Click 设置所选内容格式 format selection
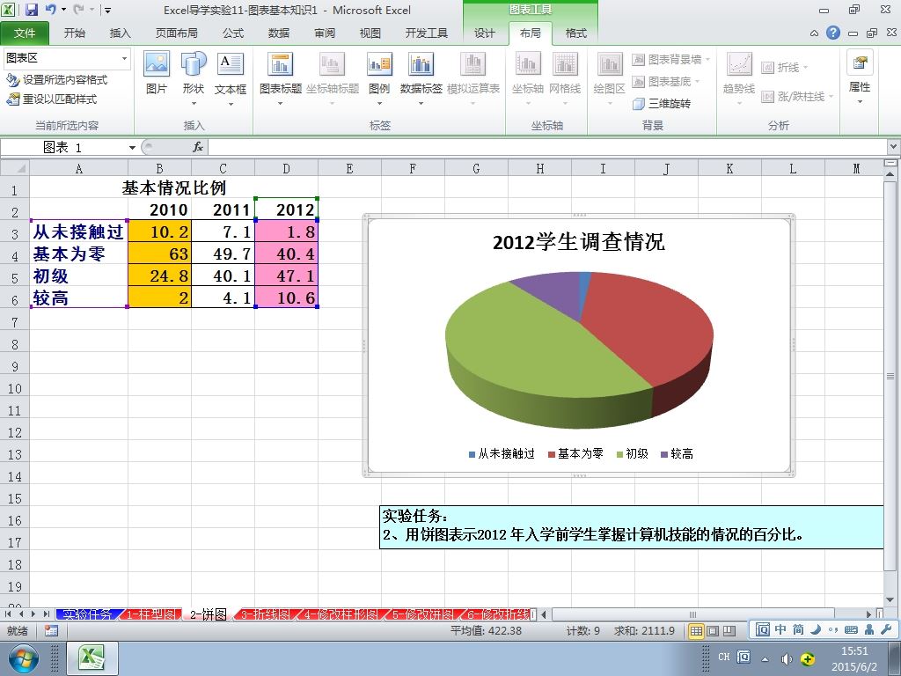 (57, 80)
